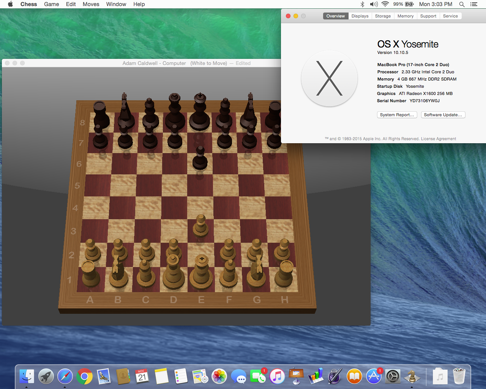Viewport: 486px width, 389px height.
Task: Open Calendar icon showing Nov 21
Action: coord(142,376)
